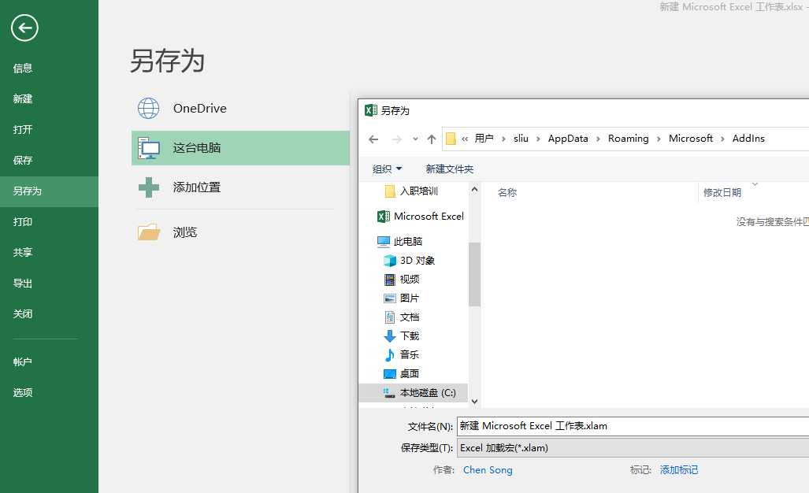Expand chevron after Microsoft in path
Viewport: 809px width, 493px height.
click(x=722, y=139)
